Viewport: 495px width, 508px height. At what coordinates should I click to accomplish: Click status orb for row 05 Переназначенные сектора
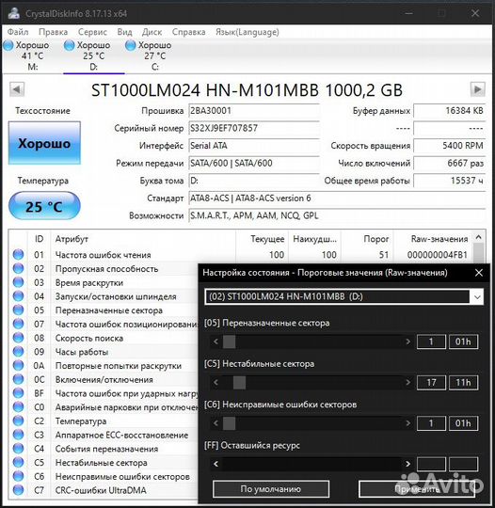coord(18,310)
